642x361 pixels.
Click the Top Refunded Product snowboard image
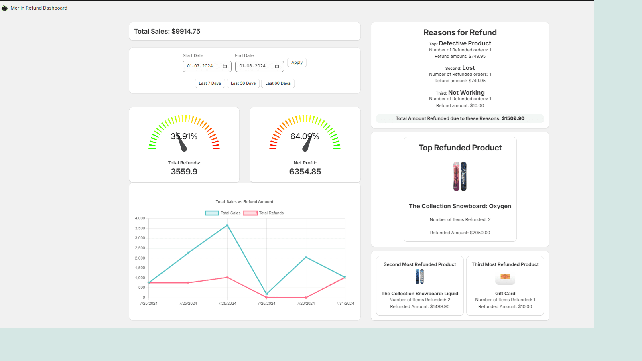tap(460, 176)
